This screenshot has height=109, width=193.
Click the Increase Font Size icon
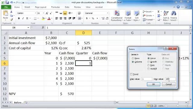[x=47, y=13]
